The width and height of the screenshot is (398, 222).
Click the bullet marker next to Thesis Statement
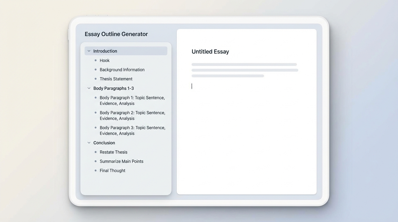pos(95,79)
